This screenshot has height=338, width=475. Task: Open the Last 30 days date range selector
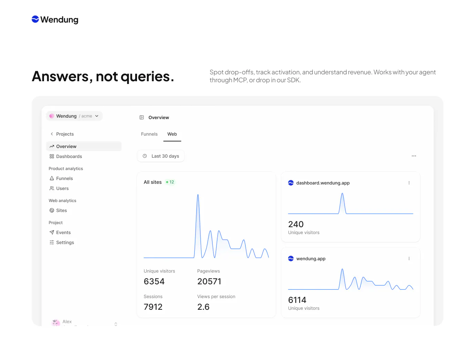(161, 156)
